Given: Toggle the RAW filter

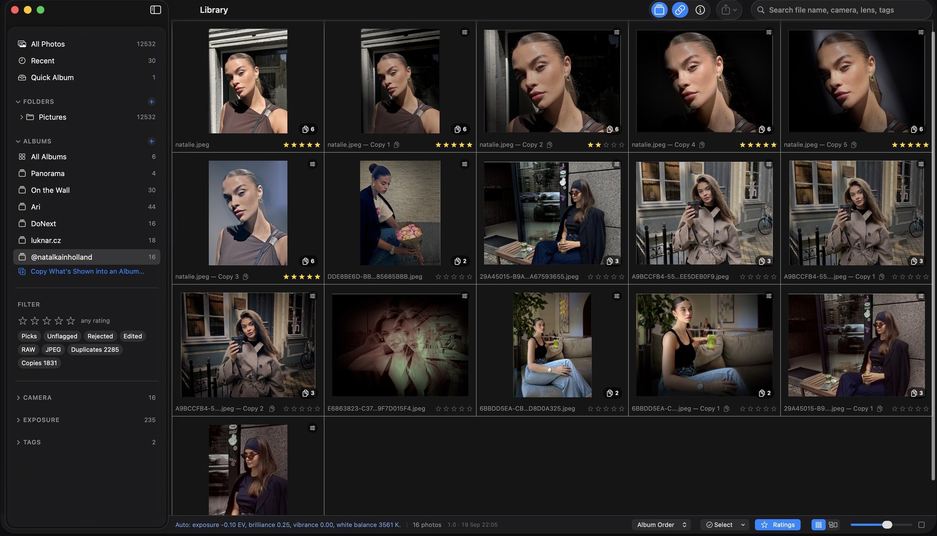Looking at the screenshot, I should (x=28, y=350).
